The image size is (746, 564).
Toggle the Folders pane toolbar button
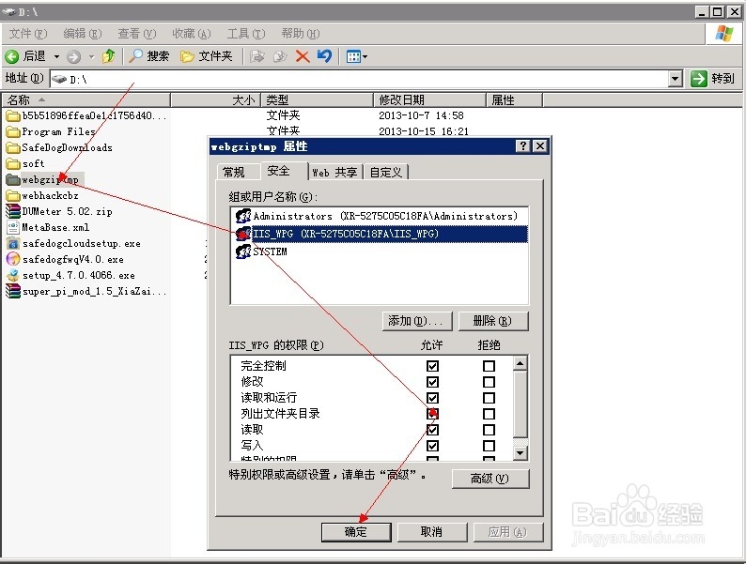point(207,56)
